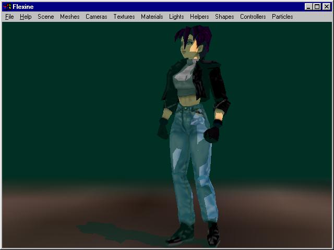Open the Textures menu
The width and height of the screenshot is (334, 250).
pos(124,17)
